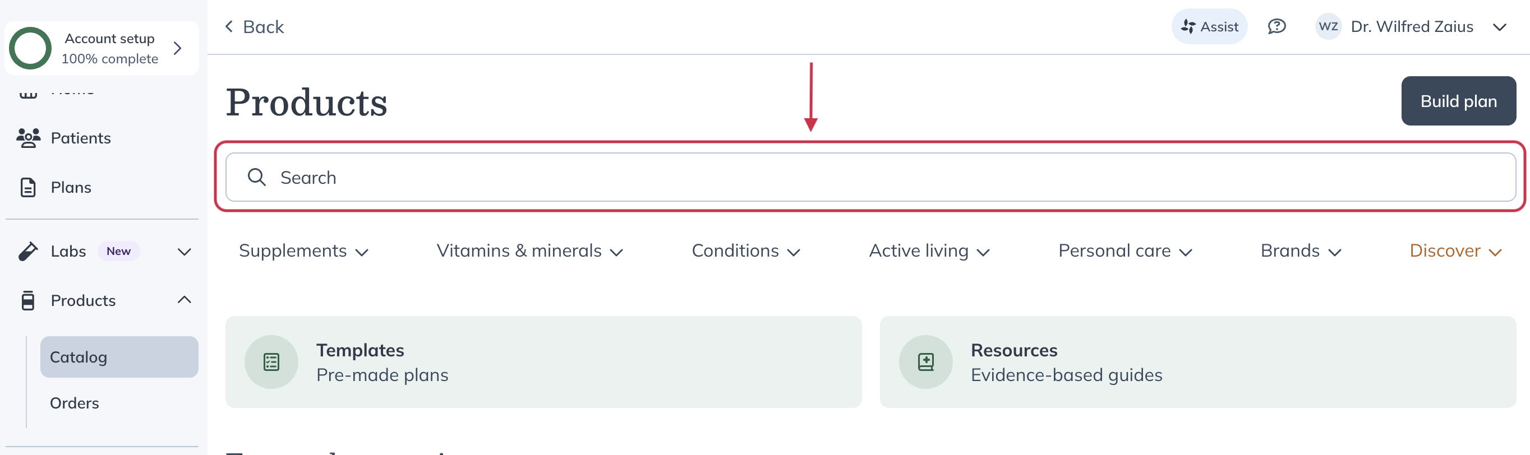This screenshot has width=1530, height=455.
Task: Click the Plans document icon
Action: 28,187
